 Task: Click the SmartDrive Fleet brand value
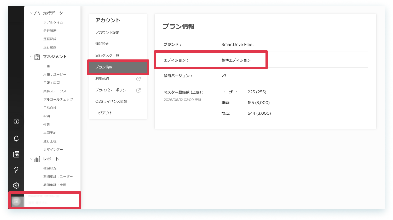click(x=238, y=45)
